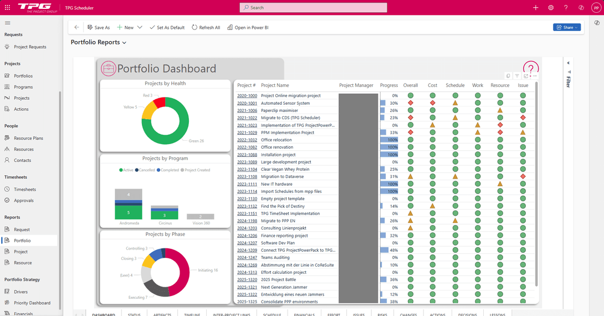Open Timesheets in the sidebar
This screenshot has height=316, width=604.
24,189
